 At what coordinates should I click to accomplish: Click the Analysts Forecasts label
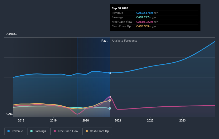(x=125, y=41)
